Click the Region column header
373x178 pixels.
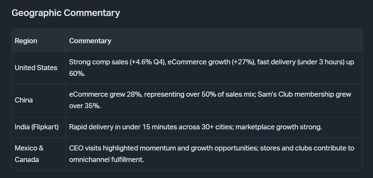(x=26, y=41)
